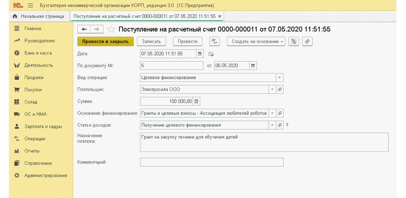Click the 'от' date field showing 06.05.2020
This screenshot has width=406, height=198.
pos(232,65)
